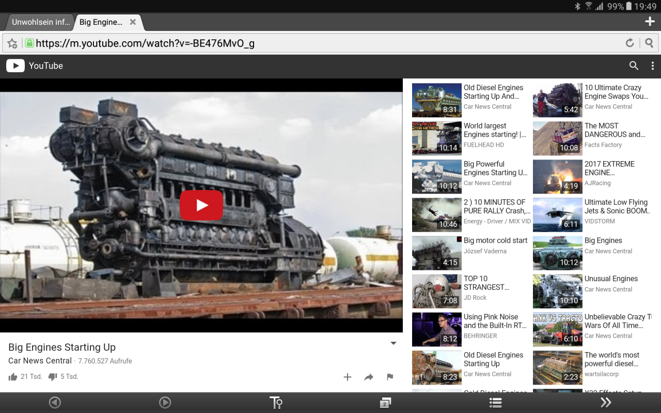Open Car News Central channel link
Image resolution: width=661 pixels, height=413 pixels.
pos(40,361)
